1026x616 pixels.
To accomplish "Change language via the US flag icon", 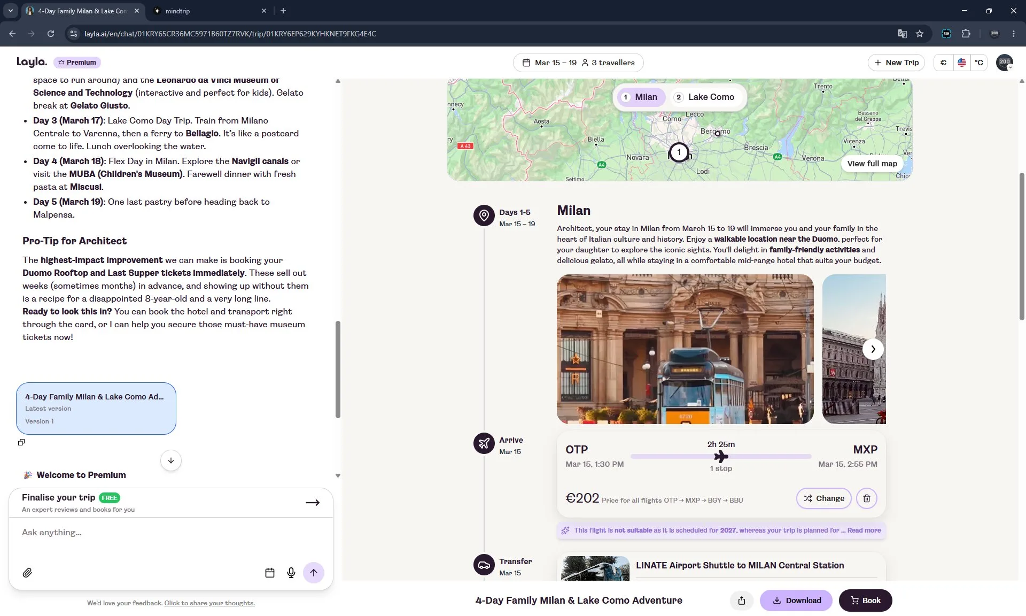I will coord(961,63).
